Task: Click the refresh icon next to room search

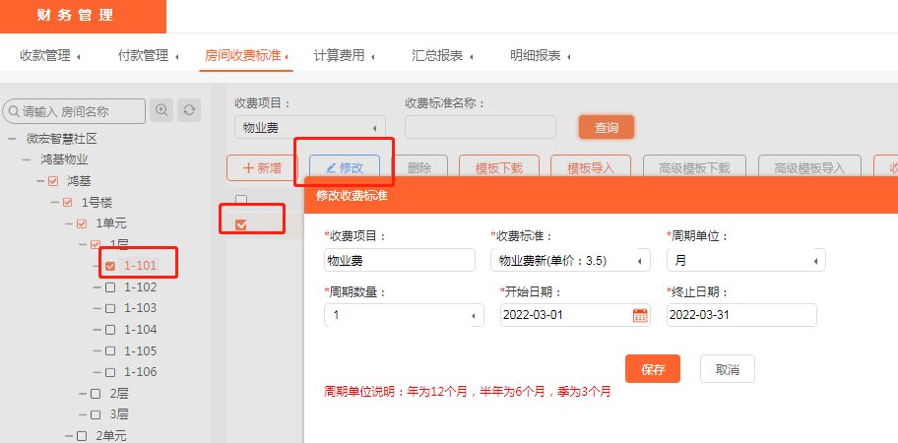Action: click(x=189, y=110)
